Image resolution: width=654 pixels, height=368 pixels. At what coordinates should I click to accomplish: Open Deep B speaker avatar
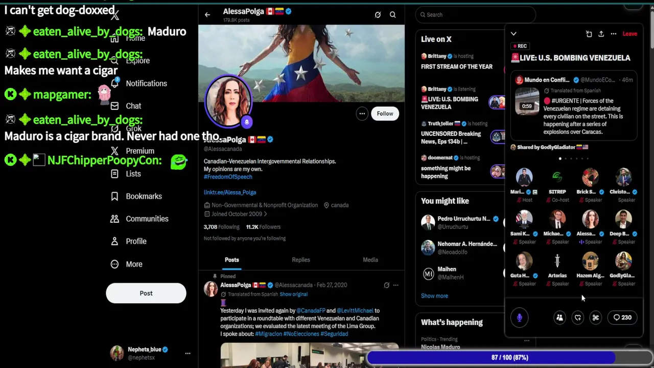(x=623, y=219)
